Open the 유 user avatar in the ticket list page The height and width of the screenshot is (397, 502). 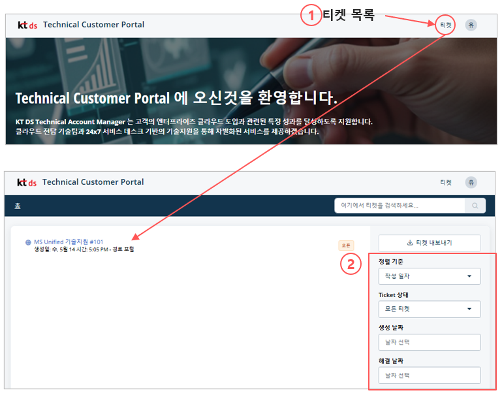[471, 182]
